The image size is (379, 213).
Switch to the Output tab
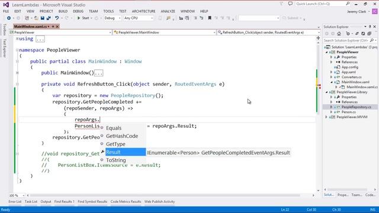(x=46, y=202)
